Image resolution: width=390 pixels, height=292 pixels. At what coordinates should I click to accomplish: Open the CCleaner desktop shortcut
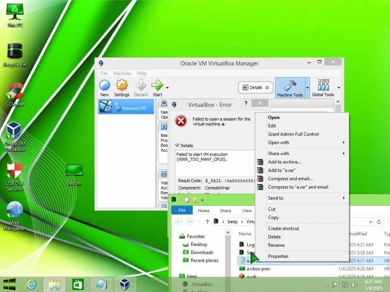(x=15, y=95)
